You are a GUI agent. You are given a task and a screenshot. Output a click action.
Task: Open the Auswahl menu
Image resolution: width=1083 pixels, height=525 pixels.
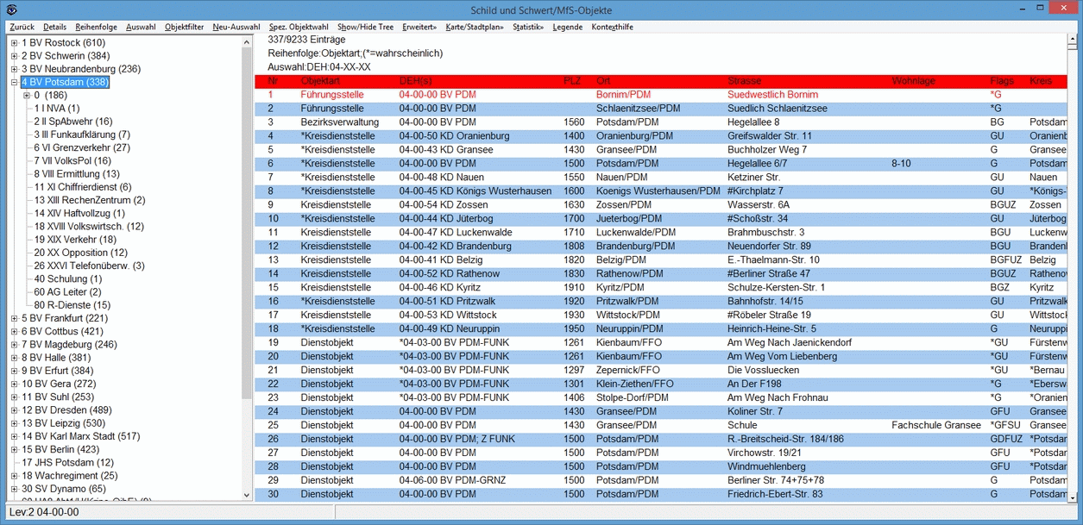click(141, 27)
